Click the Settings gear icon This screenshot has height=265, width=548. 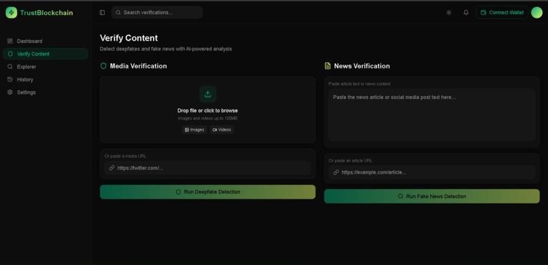[x=10, y=92]
